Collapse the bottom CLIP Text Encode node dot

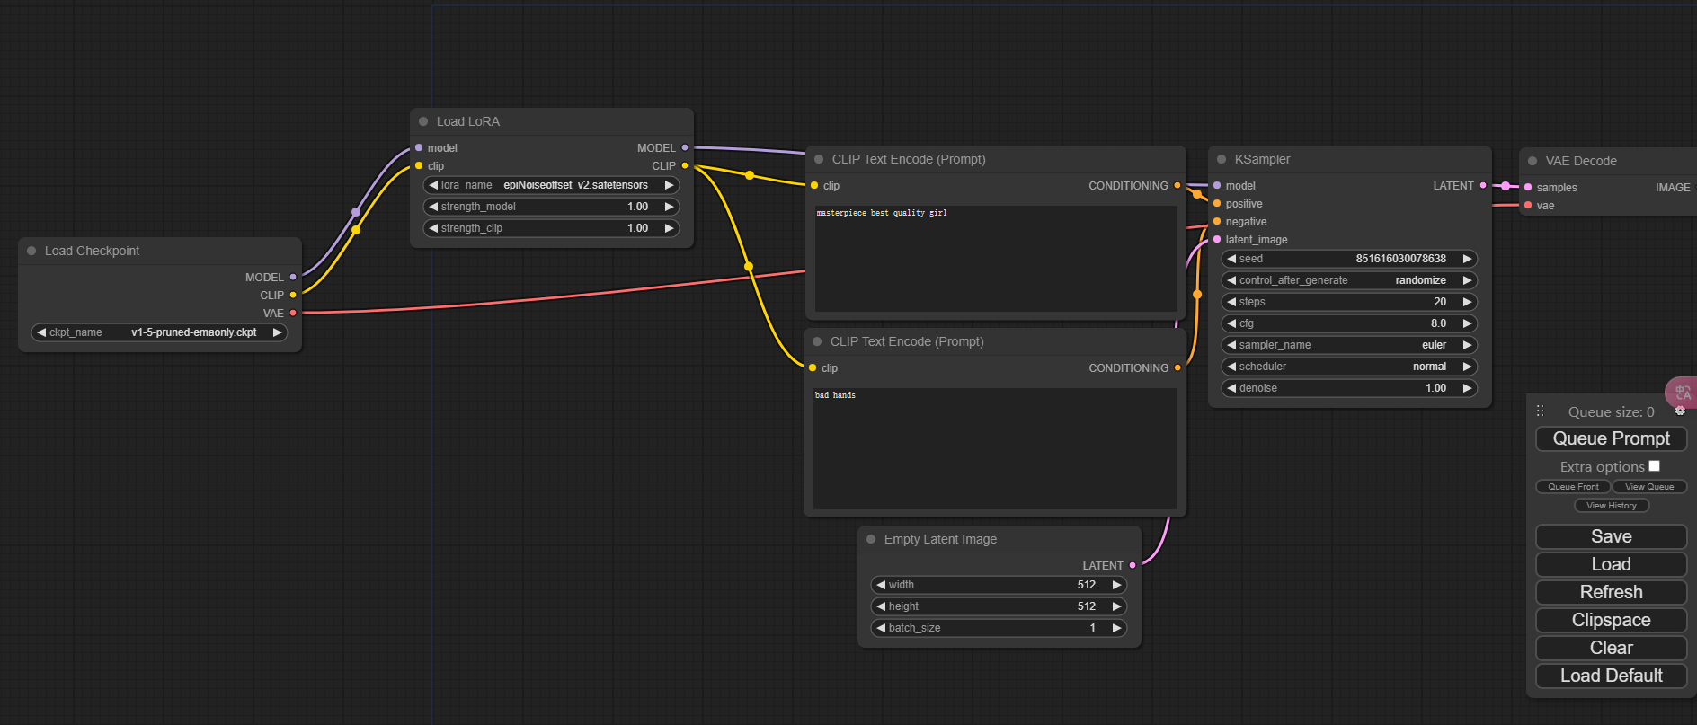[x=817, y=341]
